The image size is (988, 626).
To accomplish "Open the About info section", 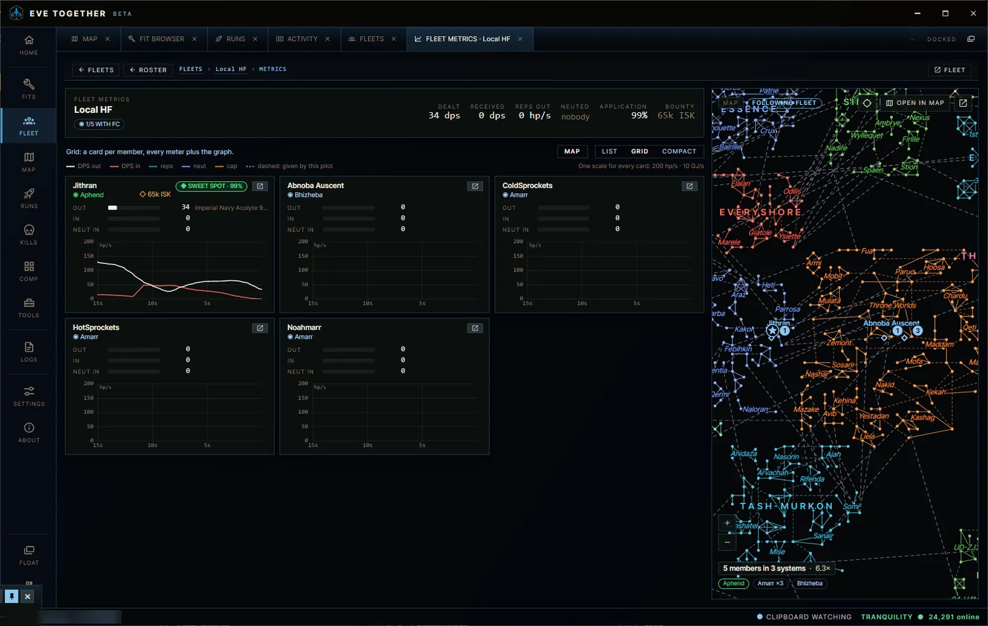I will coord(28,433).
